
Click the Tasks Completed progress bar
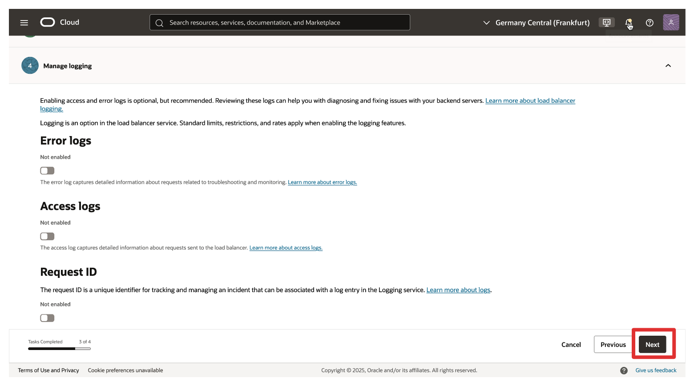59,349
